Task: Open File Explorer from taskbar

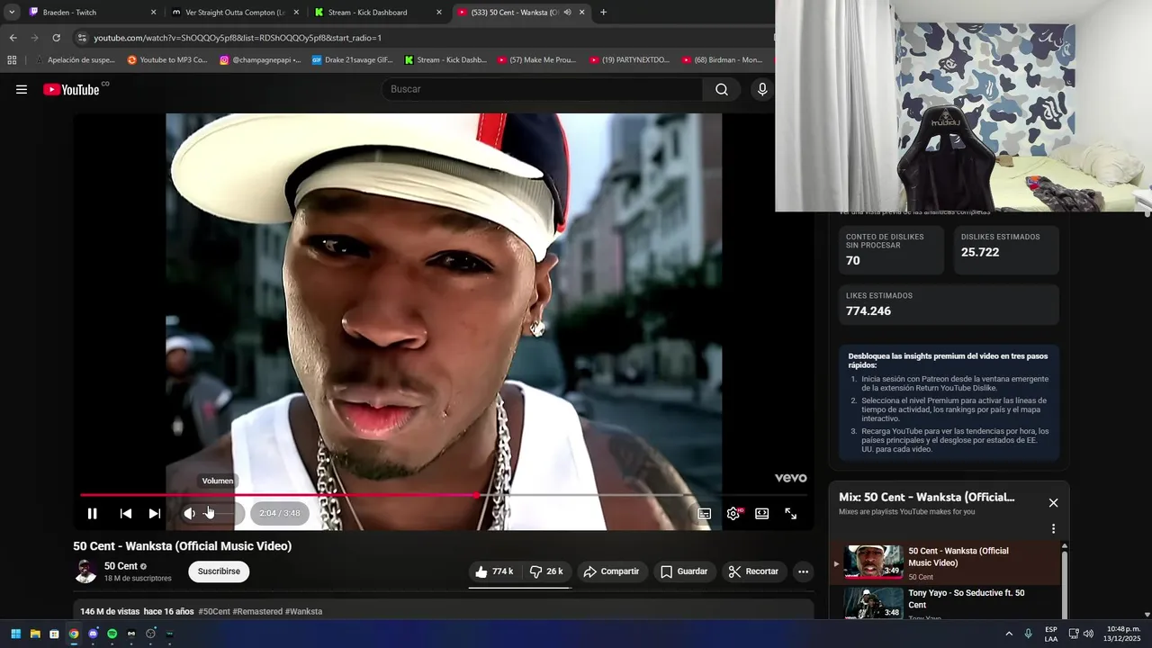Action: (35, 634)
